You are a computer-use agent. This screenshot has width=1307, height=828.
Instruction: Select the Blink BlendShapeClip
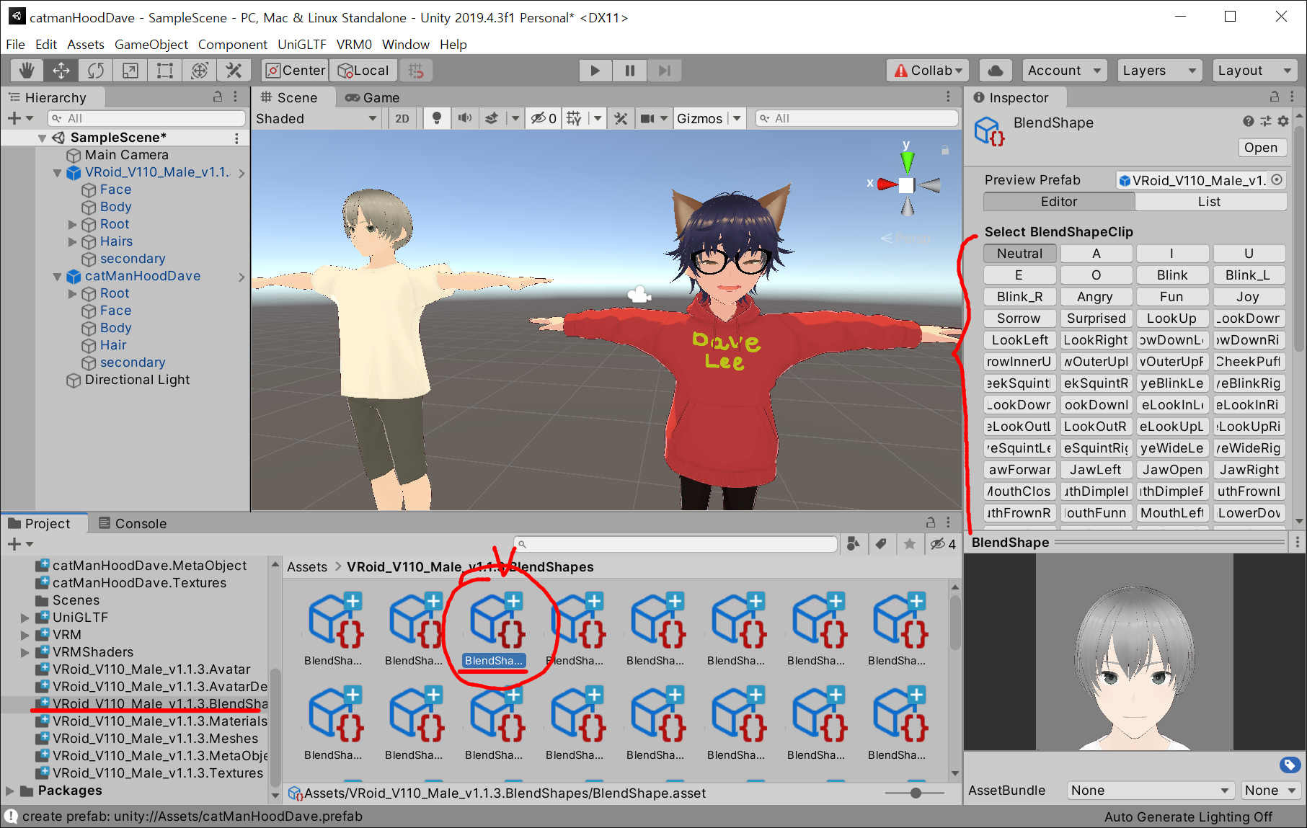[1172, 275]
